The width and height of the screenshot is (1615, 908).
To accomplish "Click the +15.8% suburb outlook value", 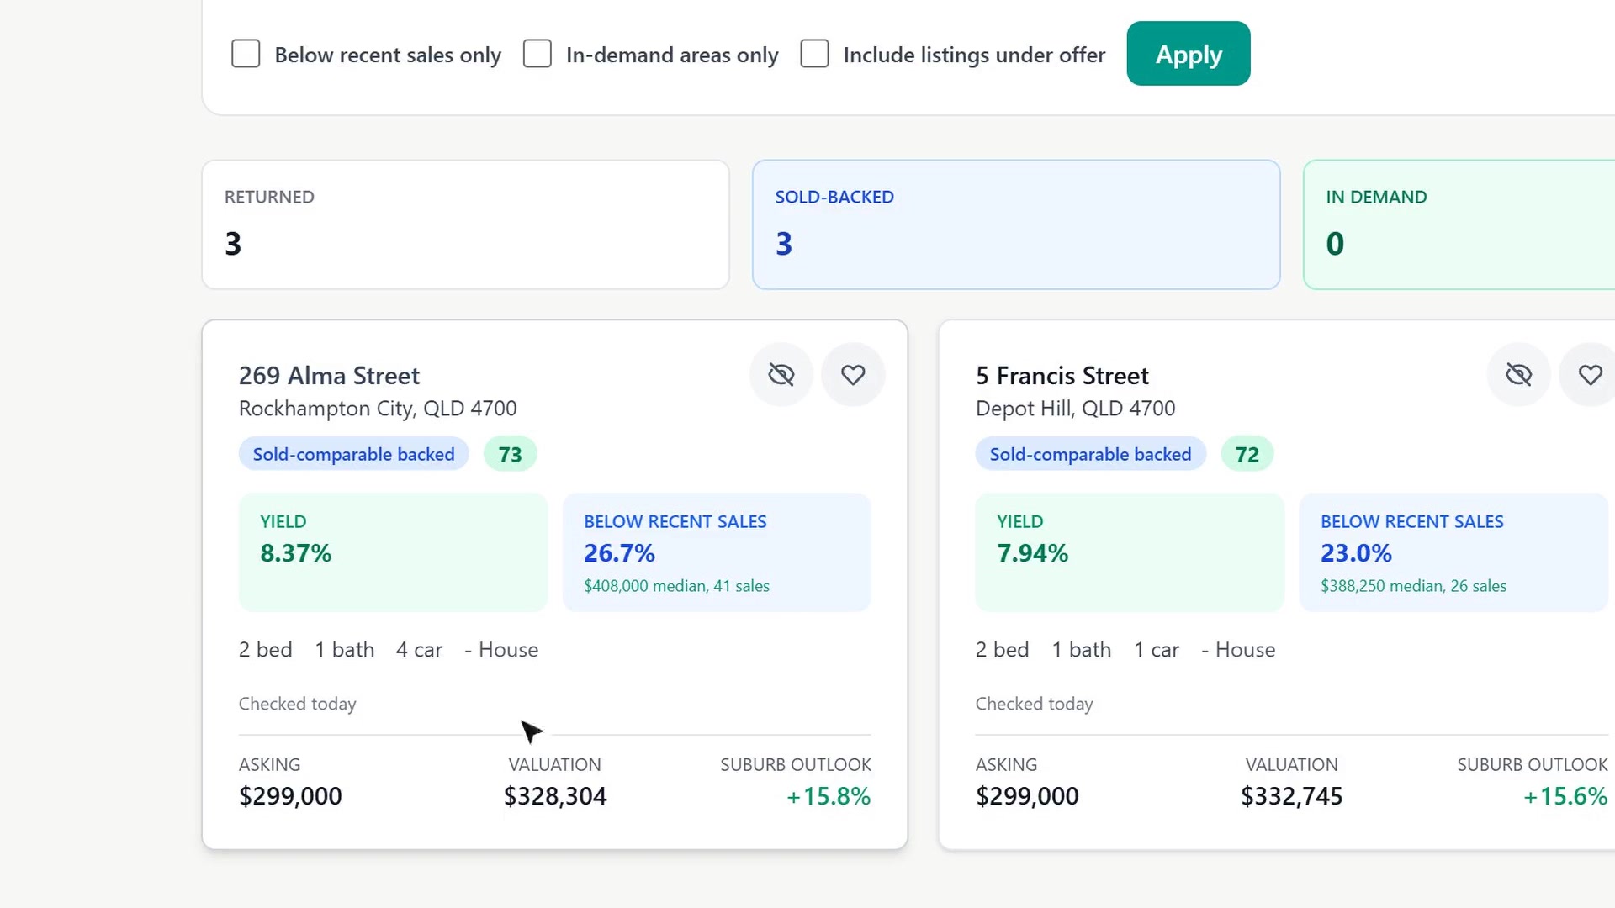I will (x=829, y=796).
